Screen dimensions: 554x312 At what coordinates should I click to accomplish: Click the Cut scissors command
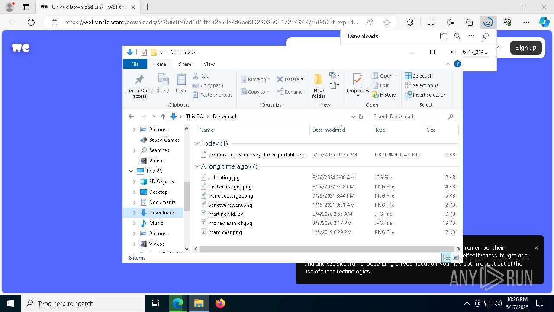click(201, 76)
